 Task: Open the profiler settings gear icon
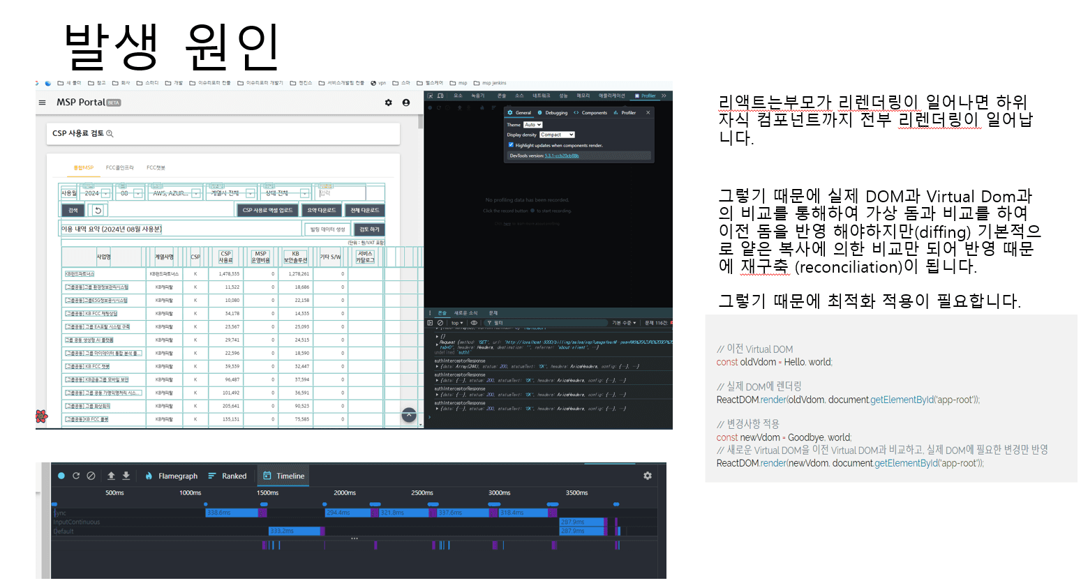pyautogui.click(x=648, y=476)
